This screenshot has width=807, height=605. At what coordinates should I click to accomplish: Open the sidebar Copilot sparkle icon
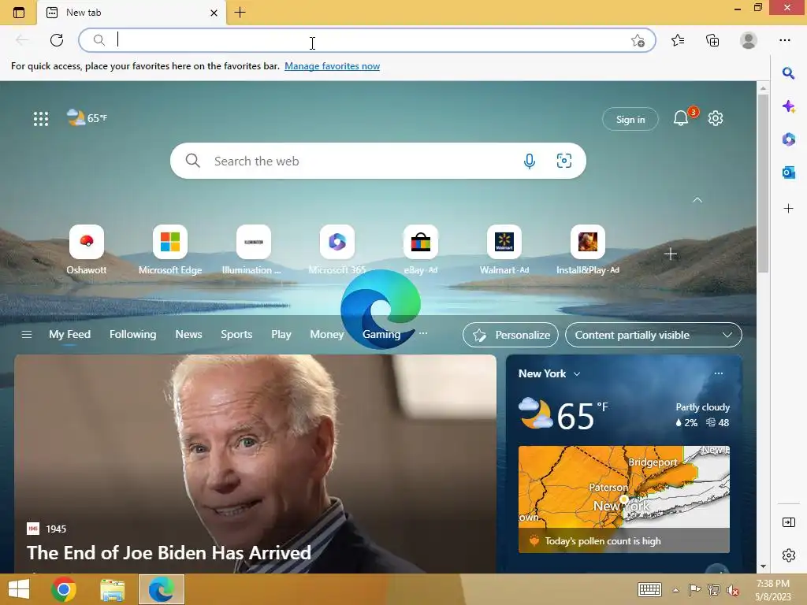coord(788,106)
